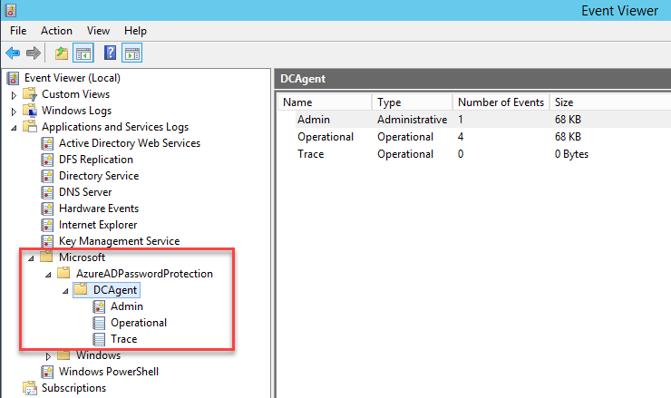Select Internet Explorer in the tree
The image size is (671, 398).
[98, 225]
